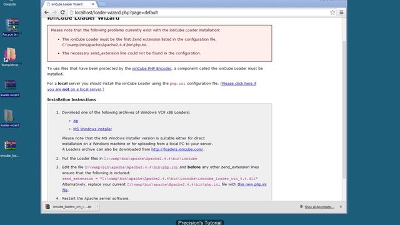Click the page vertical scrollbar thumb
Screen dimensions: 400x225
click(x=344, y=110)
